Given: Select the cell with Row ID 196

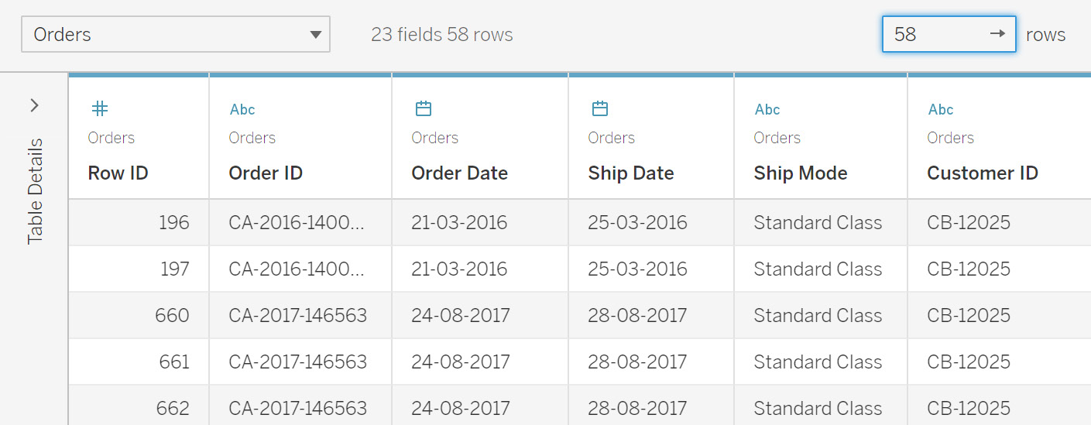Looking at the screenshot, I should click(139, 223).
